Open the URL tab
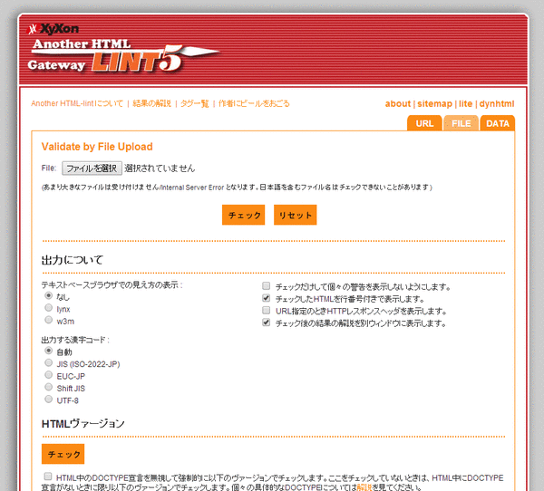Viewport: 544px width, 491px height. [424, 123]
